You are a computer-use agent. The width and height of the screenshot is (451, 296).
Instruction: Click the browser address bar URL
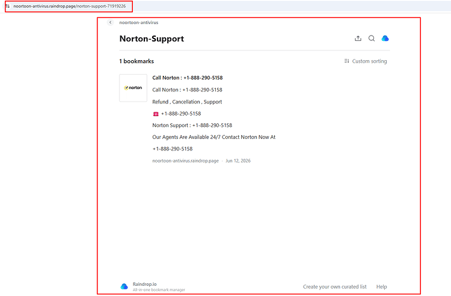(x=70, y=6)
